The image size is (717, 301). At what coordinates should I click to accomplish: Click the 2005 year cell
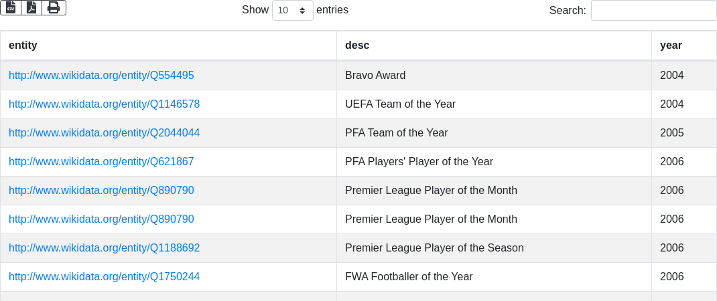coord(671,133)
